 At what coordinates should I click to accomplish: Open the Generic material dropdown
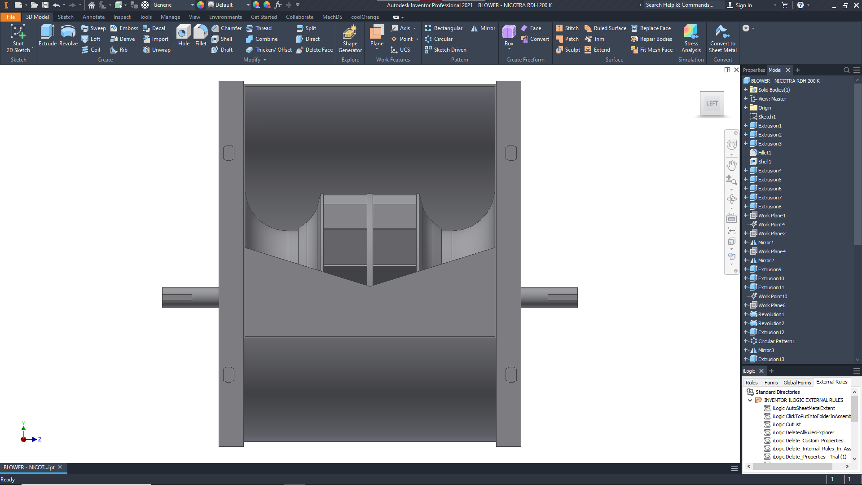pos(193,5)
